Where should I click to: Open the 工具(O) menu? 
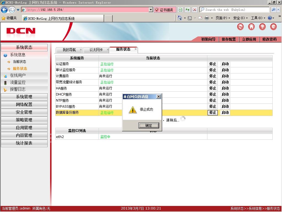(258, 18)
